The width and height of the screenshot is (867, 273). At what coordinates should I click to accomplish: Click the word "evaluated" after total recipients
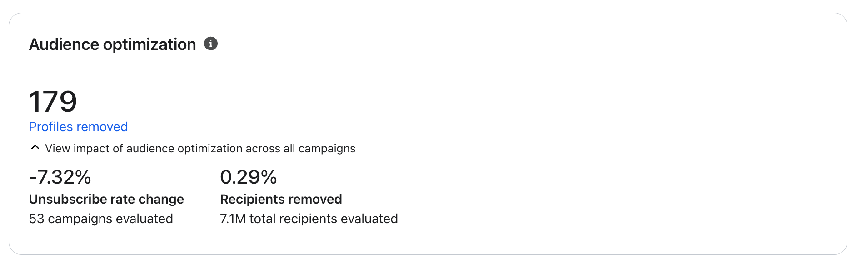click(x=369, y=219)
